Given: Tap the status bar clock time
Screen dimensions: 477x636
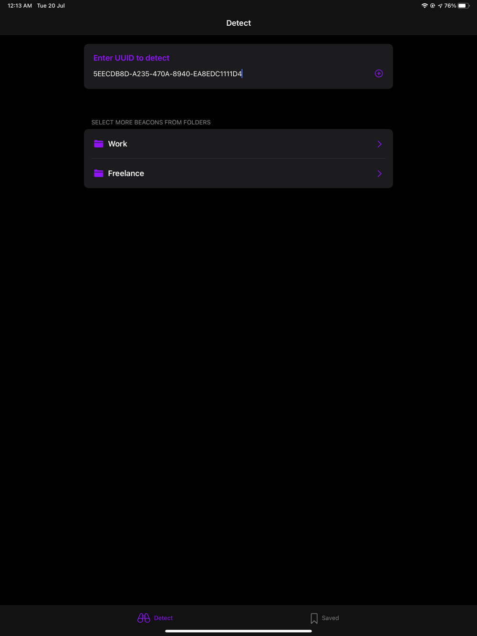Looking at the screenshot, I should pyautogui.click(x=20, y=6).
